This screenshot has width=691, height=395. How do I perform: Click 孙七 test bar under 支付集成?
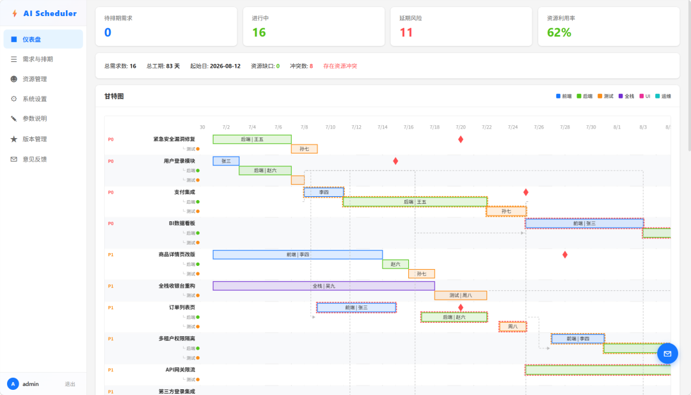506,212
